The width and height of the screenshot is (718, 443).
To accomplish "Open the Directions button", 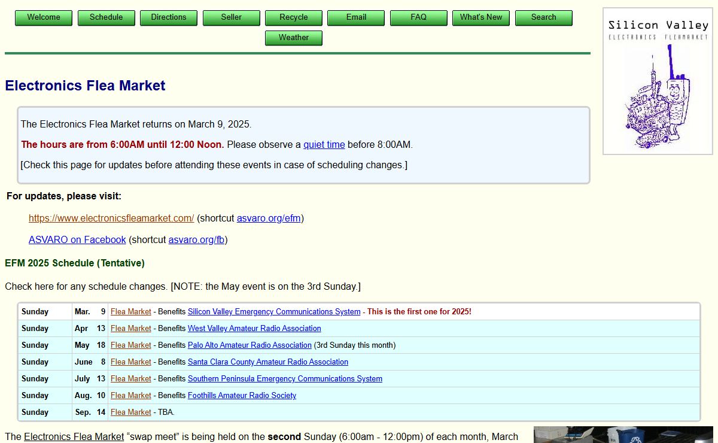I will [x=169, y=17].
